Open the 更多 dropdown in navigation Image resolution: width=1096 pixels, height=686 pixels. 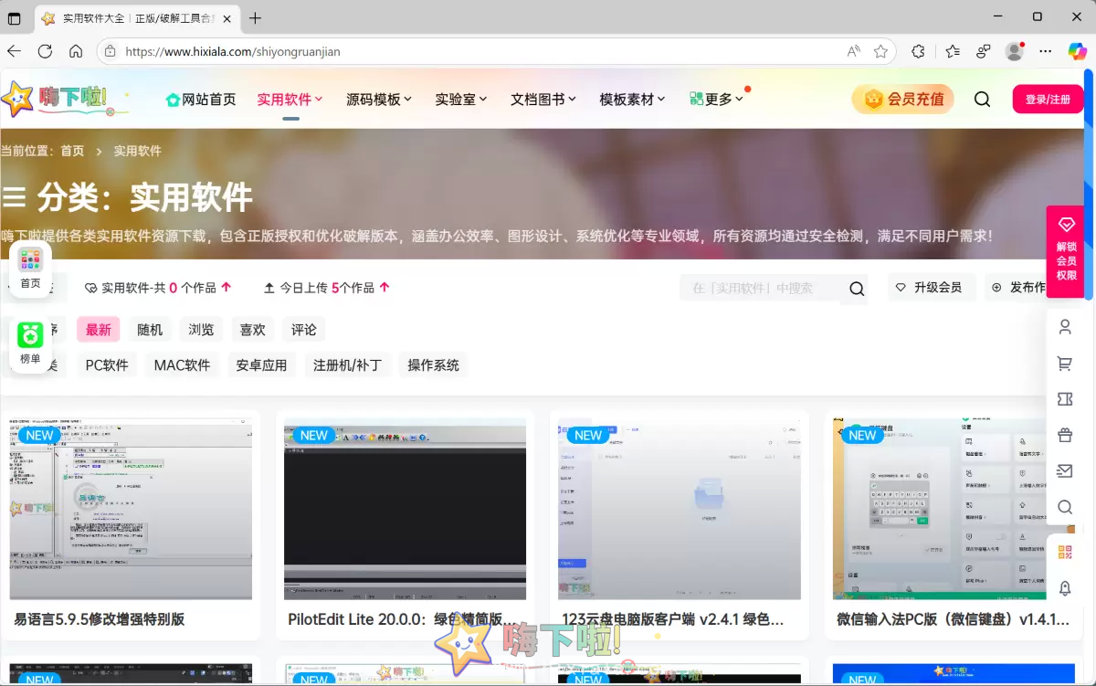pyautogui.click(x=718, y=99)
